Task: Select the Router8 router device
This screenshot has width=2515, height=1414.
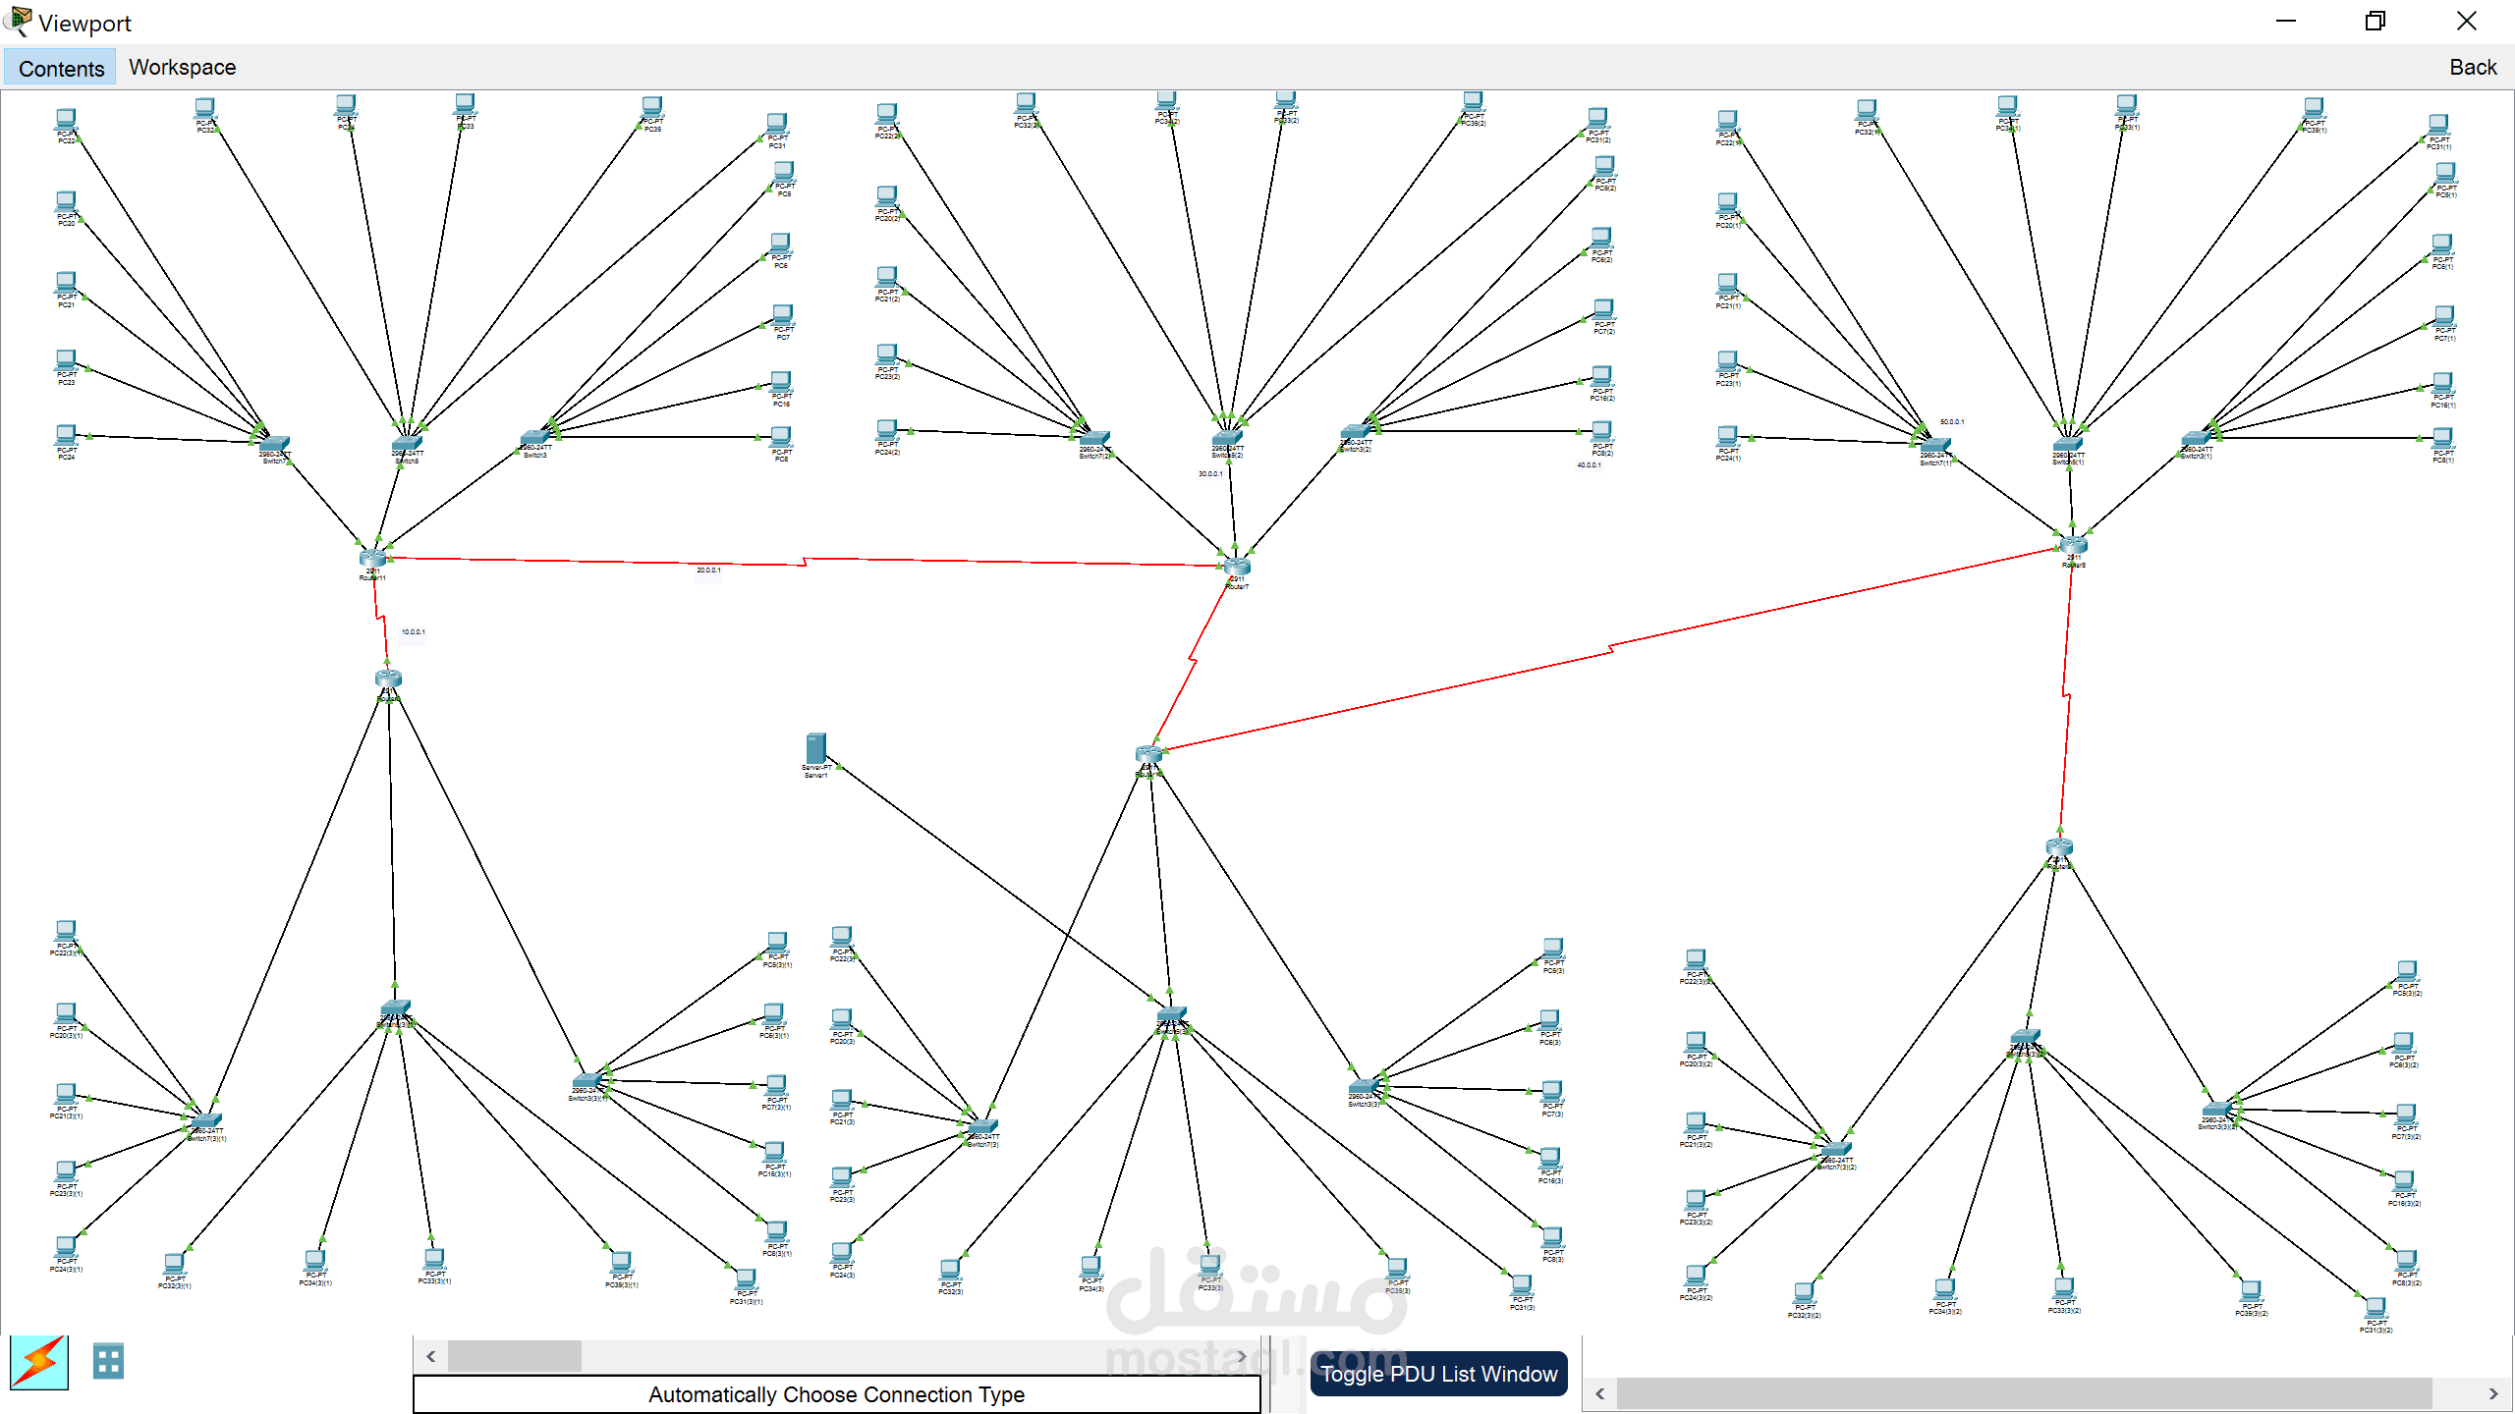Action: [2073, 545]
